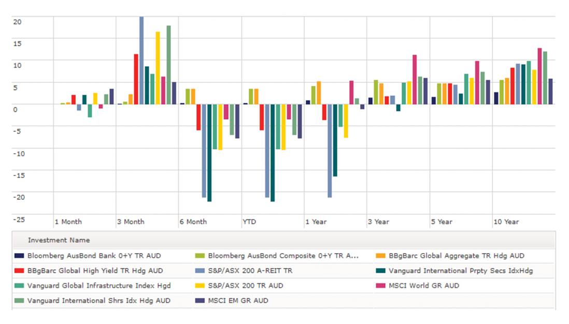Screen dimensions: 569x324
Task: Click the tallest blue bar in 3 Month group
Action: [x=141, y=60]
